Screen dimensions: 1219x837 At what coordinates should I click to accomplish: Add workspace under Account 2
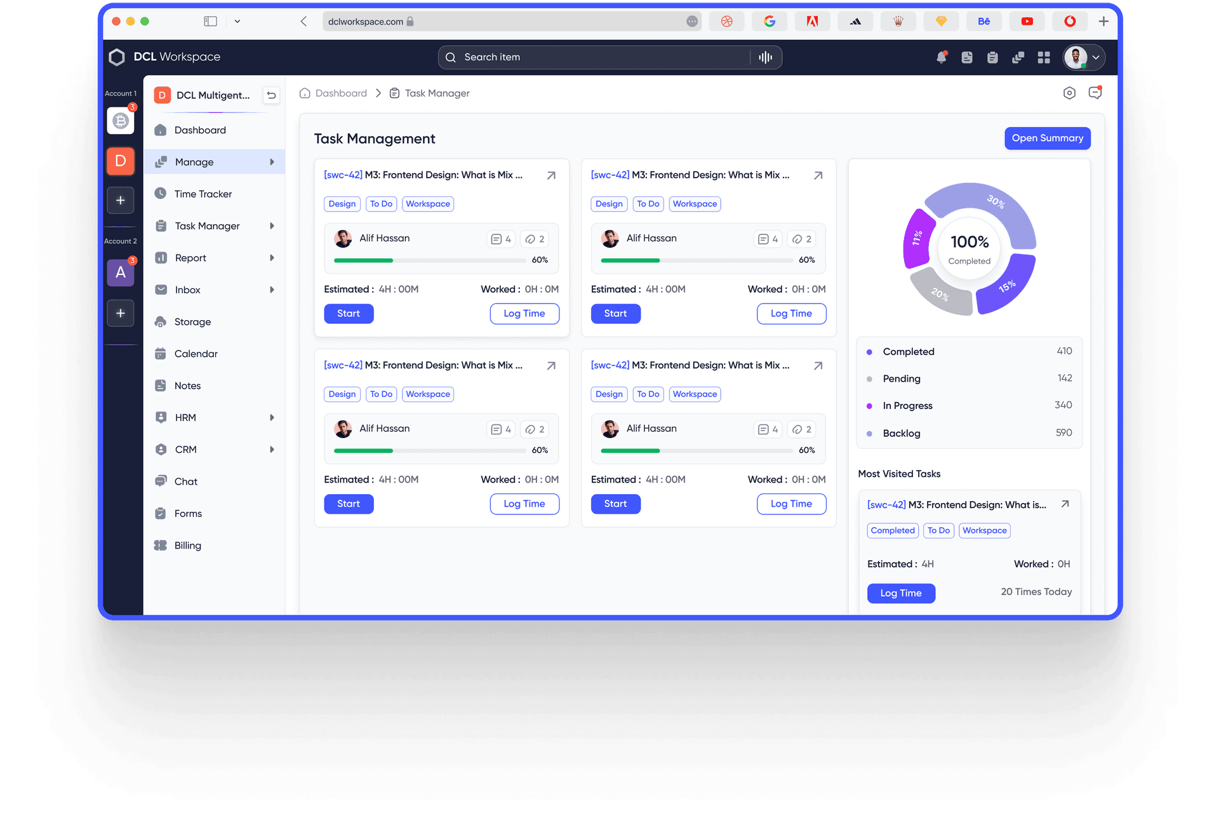click(121, 313)
